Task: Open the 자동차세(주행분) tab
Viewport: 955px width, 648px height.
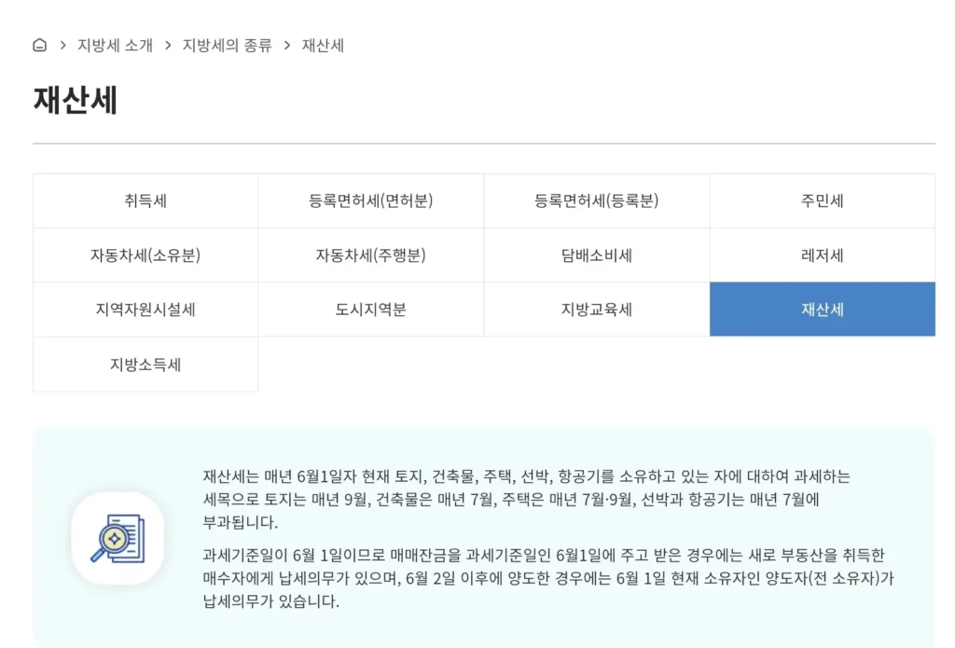Action: pos(371,255)
